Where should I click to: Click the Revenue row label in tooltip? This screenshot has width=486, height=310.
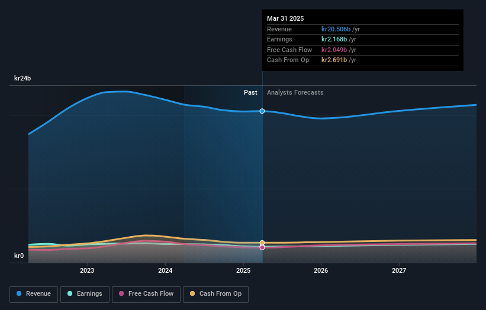tap(279, 29)
